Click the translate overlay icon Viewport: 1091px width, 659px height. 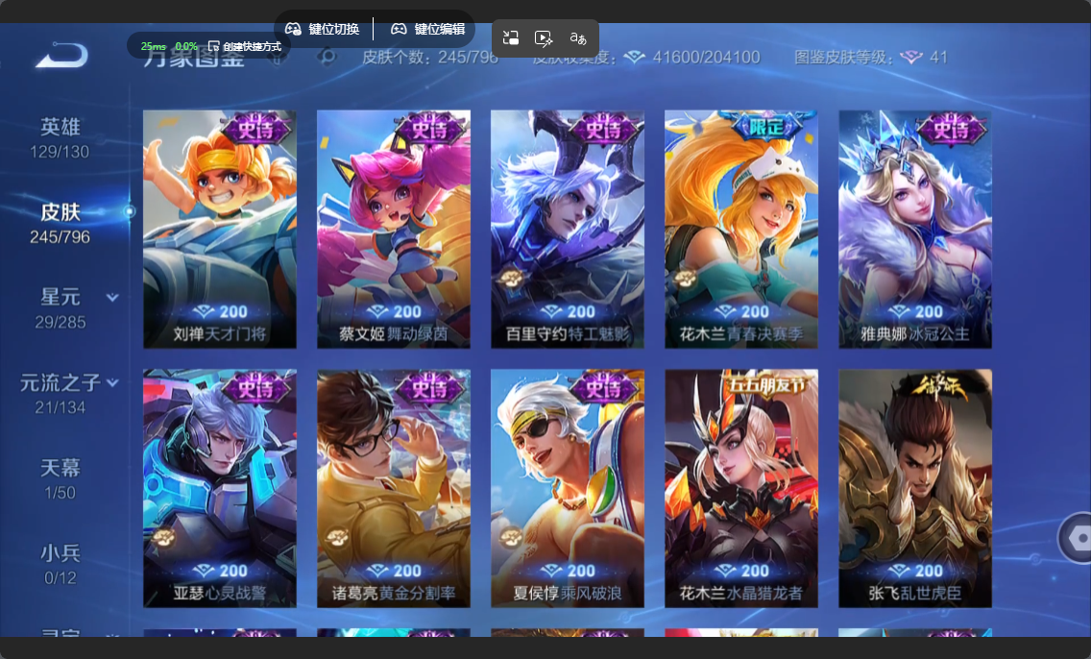point(577,38)
